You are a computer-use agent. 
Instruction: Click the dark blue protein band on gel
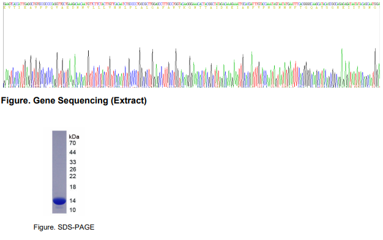pos(59,201)
